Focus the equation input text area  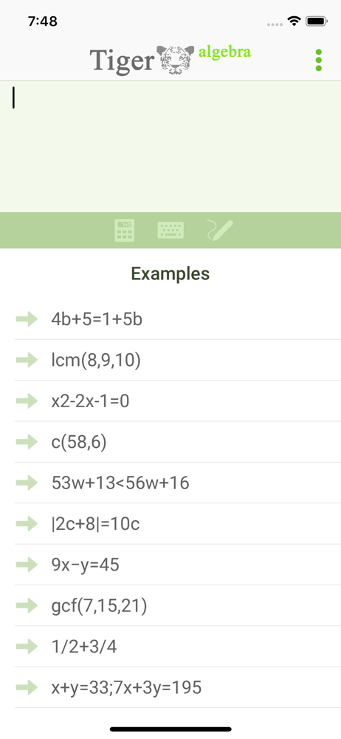(x=170, y=146)
